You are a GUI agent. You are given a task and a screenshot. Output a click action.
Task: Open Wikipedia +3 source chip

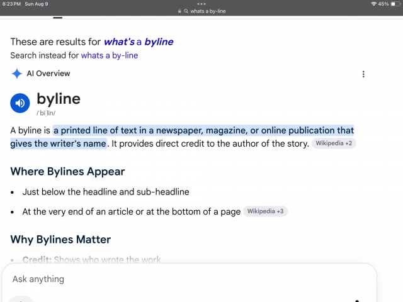coord(265,211)
